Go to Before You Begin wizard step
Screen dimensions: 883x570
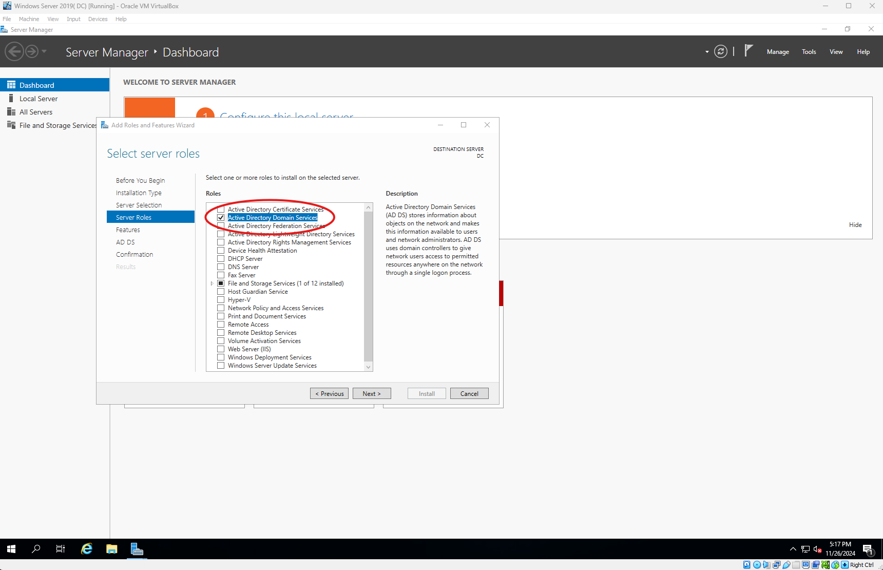pyautogui.click(x=140, y=181)
